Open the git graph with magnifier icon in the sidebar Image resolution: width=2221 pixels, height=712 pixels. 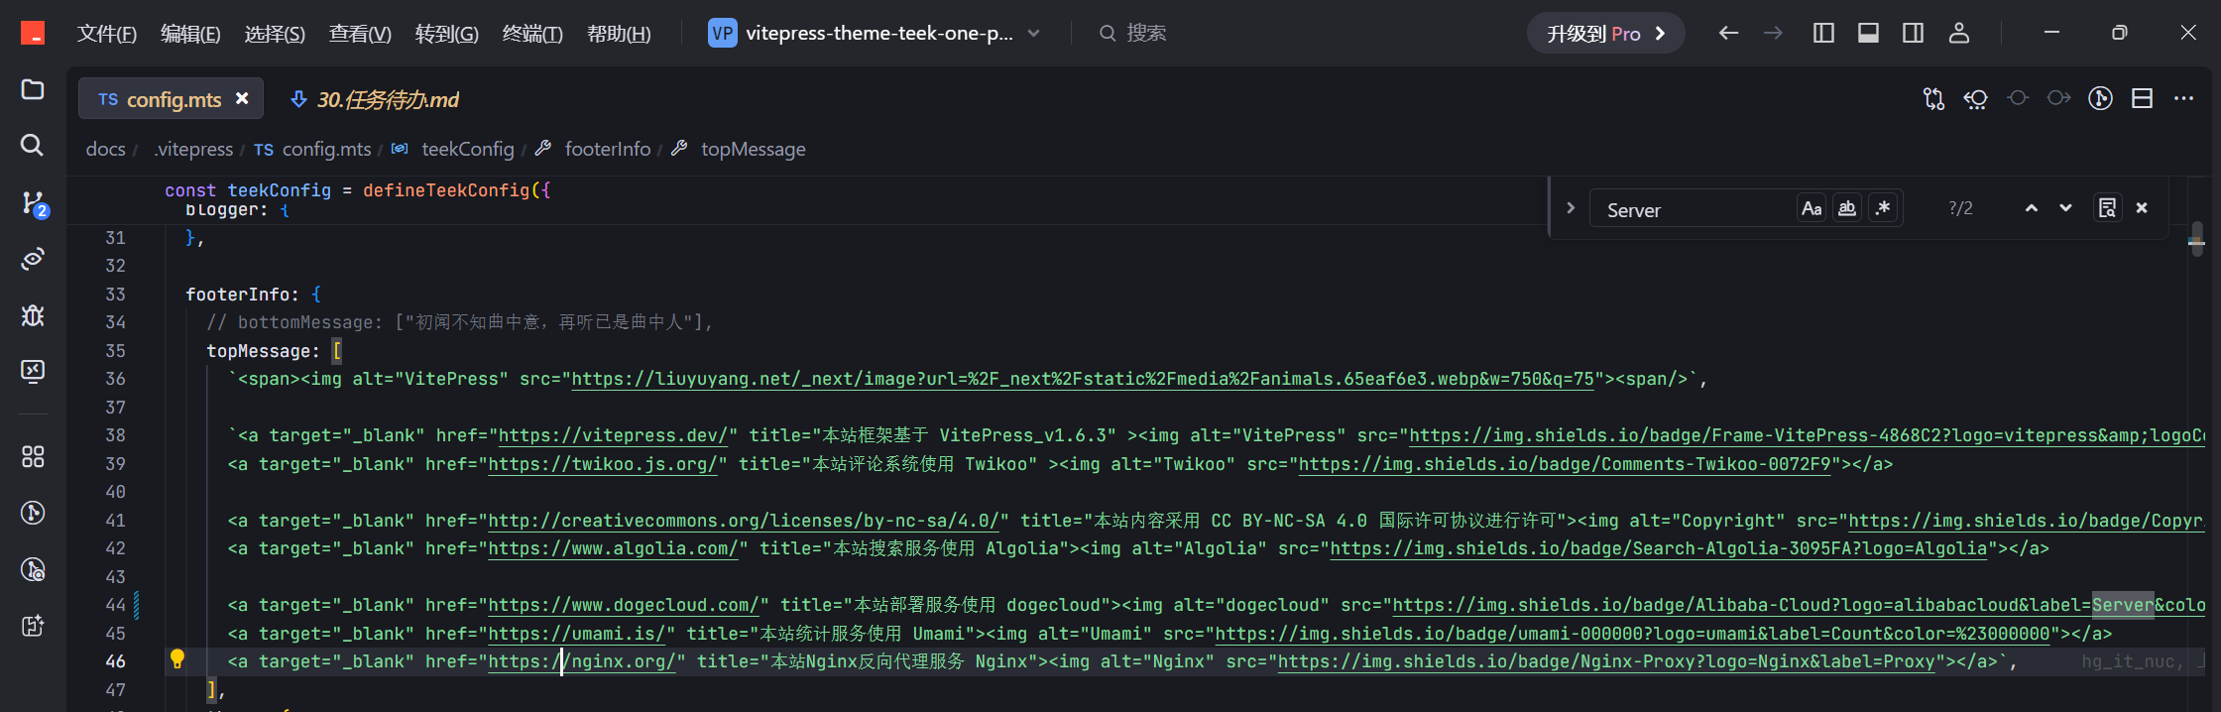[33, 569]
